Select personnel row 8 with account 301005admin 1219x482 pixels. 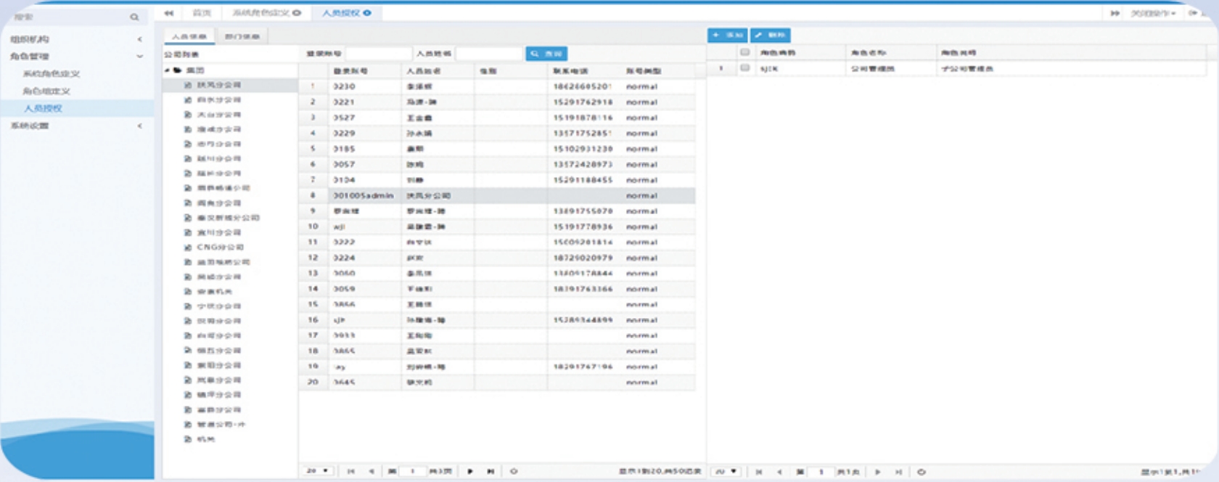497,196
